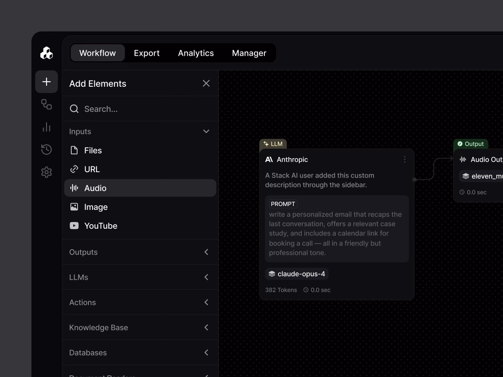Click the Stack AI logo icon
This screenshot has width=503, height=377.
47,53
